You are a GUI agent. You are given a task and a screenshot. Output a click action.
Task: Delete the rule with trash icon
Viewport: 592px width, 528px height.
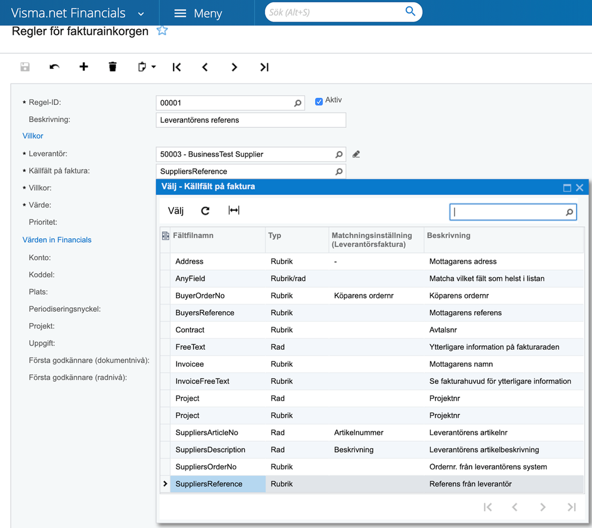[113, 67]
